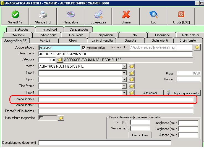
Task: Click the PrezzoPubFileMediterr field
Action: 116,111
